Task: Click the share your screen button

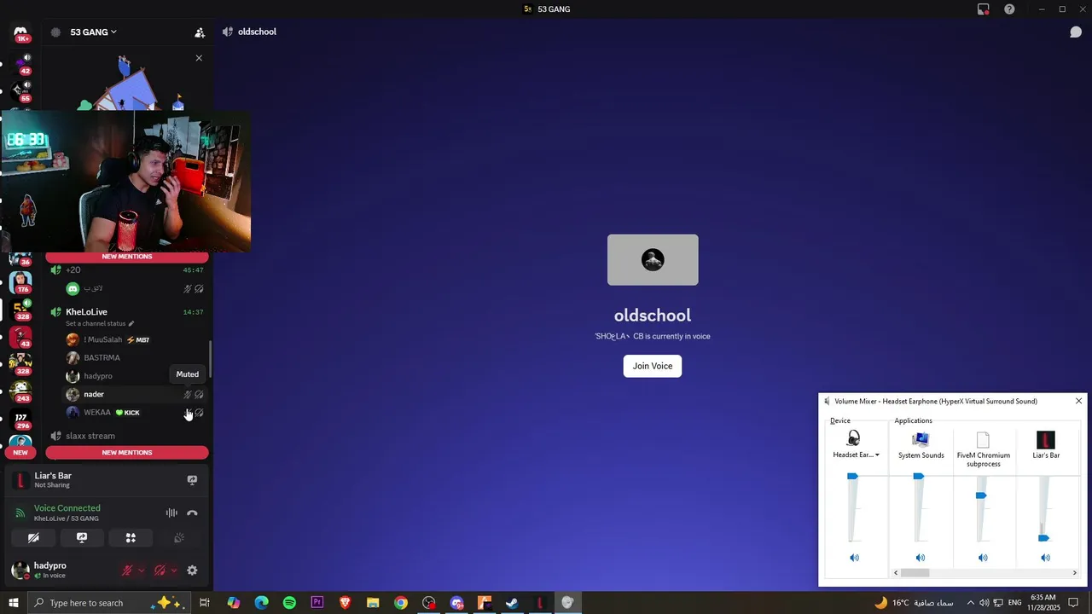Action: tap(82, 538)
